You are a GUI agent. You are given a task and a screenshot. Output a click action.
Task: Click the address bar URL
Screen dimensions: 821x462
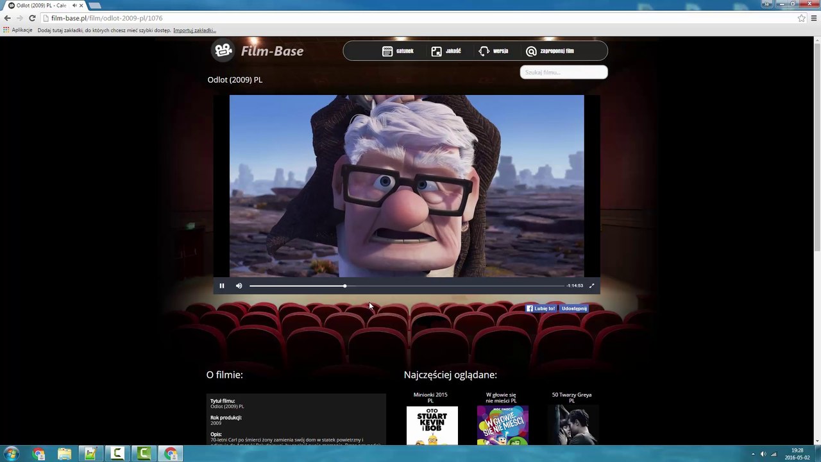(x=107, y=18)
